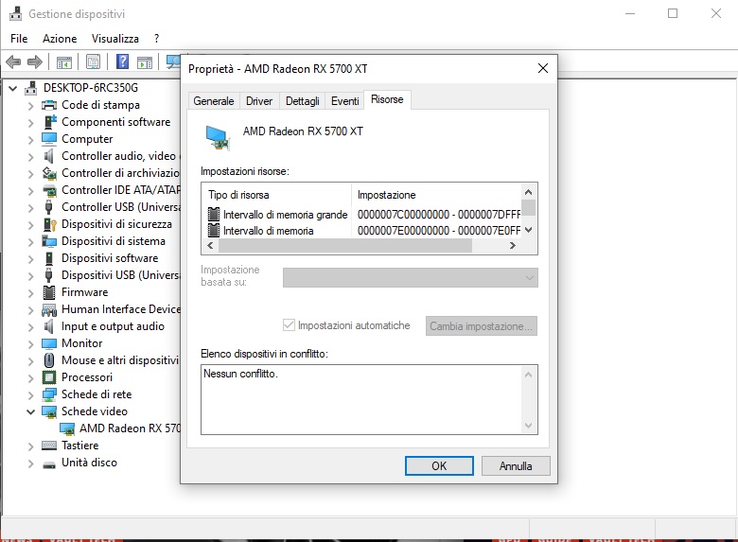Open the Visualizza menu
The width and height of the screenshot is (738, 542).
pyautogui.click(x=115, y=39)
